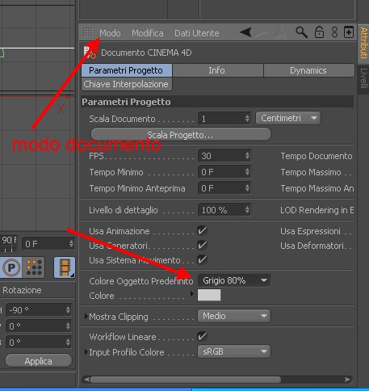Click the Usa Espressioni label
This screenshot has width=369, height=391.
pos(310,231)
